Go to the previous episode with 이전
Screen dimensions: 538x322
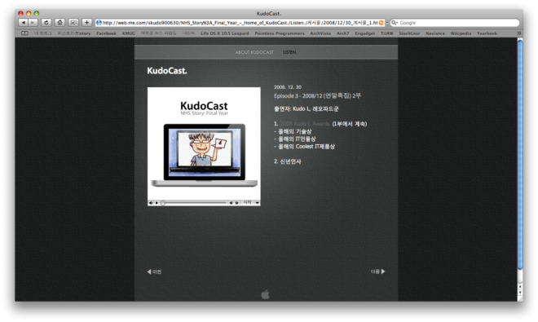click(154, 271)
